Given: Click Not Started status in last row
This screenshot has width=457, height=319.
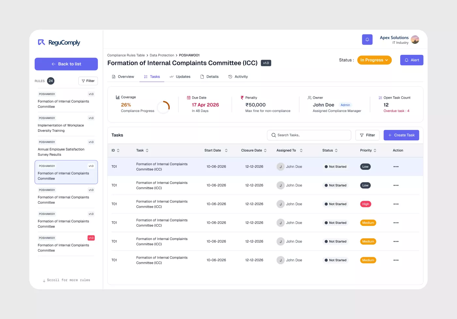Looking at the screenshot, I should (x=336, y=260).
